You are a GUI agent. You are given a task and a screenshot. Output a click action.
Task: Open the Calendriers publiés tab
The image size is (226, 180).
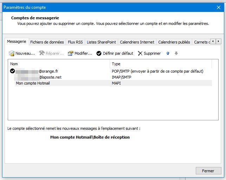click(x=174, y=42)
